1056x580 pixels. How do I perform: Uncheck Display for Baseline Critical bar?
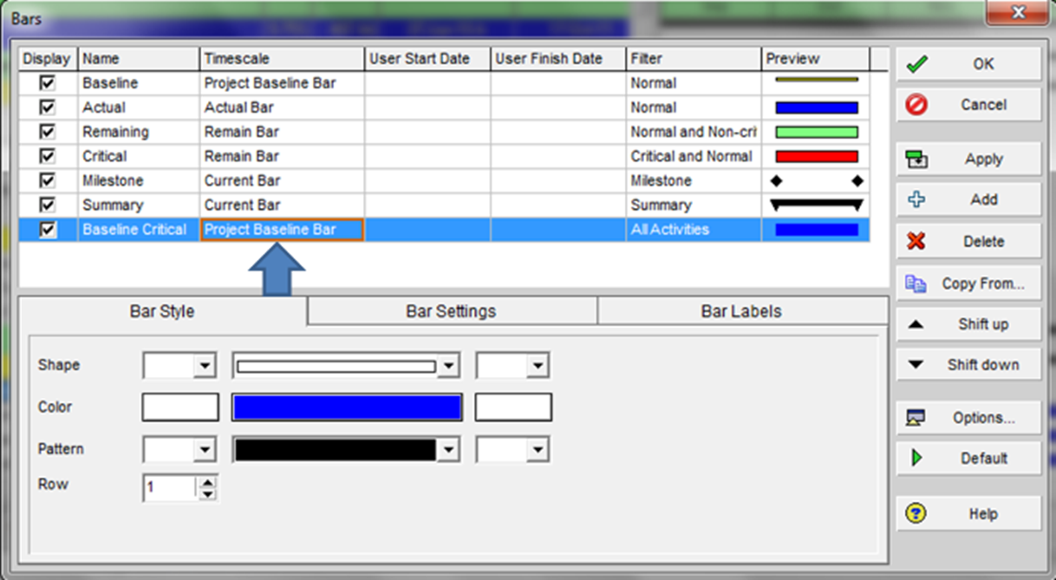48,230
